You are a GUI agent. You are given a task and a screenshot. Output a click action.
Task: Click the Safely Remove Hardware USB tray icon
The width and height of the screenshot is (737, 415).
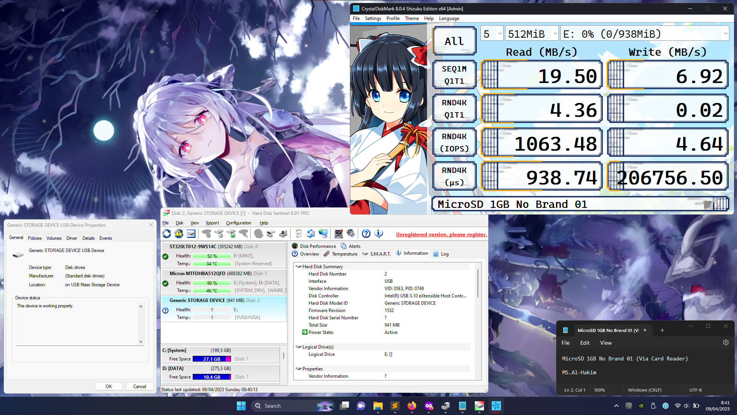click(x=653, y=406)
